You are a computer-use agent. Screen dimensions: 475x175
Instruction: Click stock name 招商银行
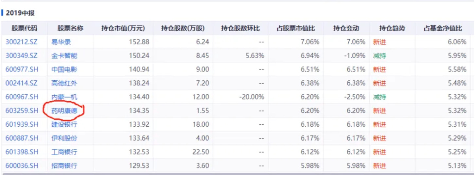pyautogui.click(x=64, y=166)
